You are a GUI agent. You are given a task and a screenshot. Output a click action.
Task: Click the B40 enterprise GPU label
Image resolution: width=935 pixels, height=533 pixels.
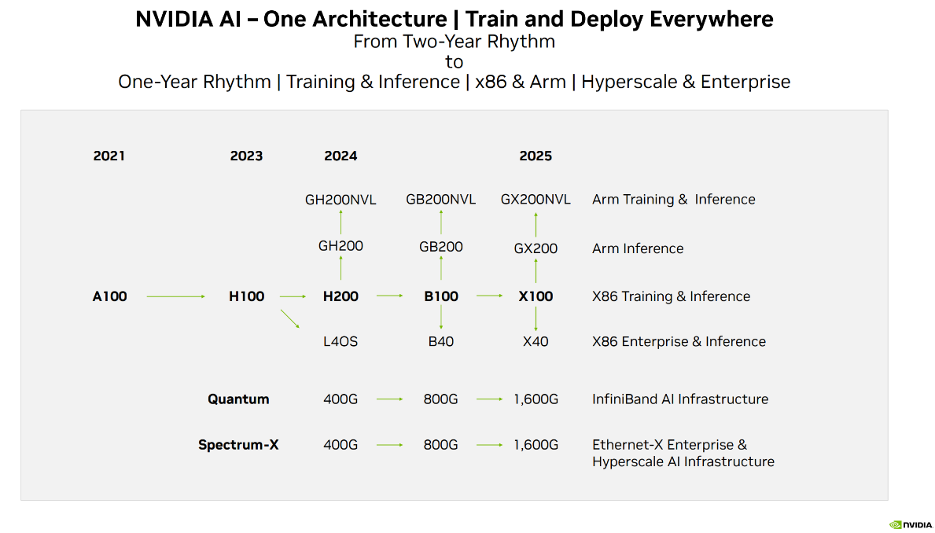440,342
